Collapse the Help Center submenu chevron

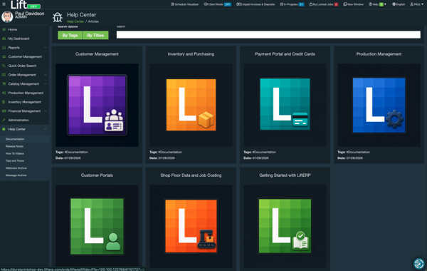(46, 129)
